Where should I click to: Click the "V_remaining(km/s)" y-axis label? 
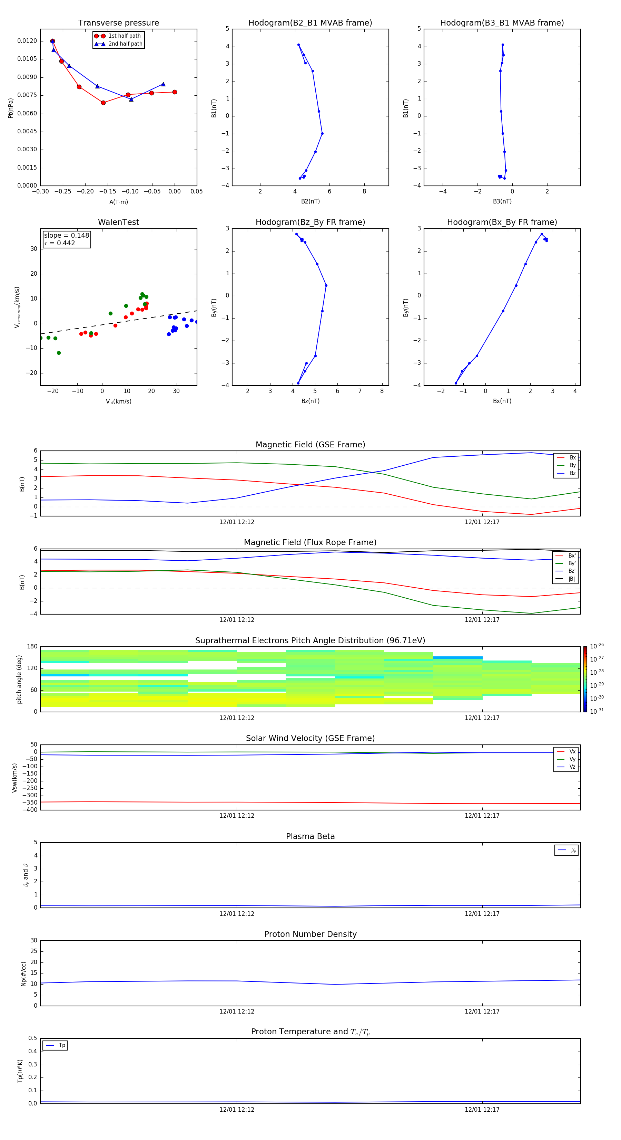pos(17,307)
